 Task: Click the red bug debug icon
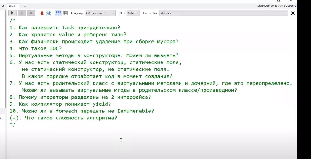[x=42, y=13]
